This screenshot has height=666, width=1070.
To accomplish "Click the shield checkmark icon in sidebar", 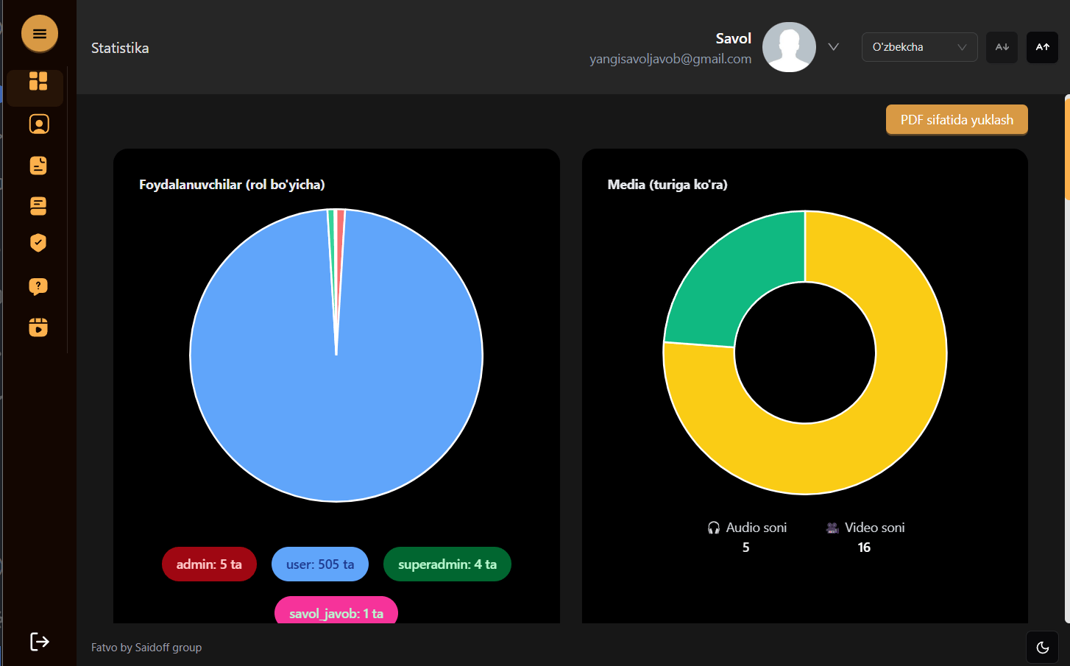I will coord(38,243).
